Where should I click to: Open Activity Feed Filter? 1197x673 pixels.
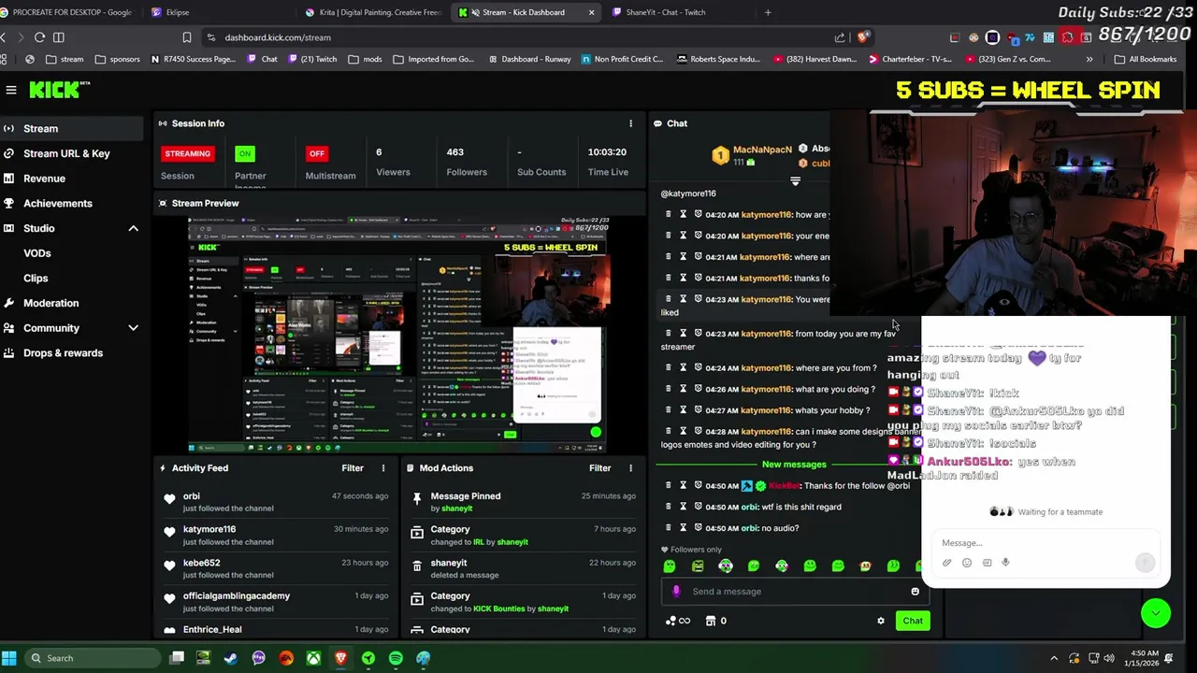tap(353, 468)
